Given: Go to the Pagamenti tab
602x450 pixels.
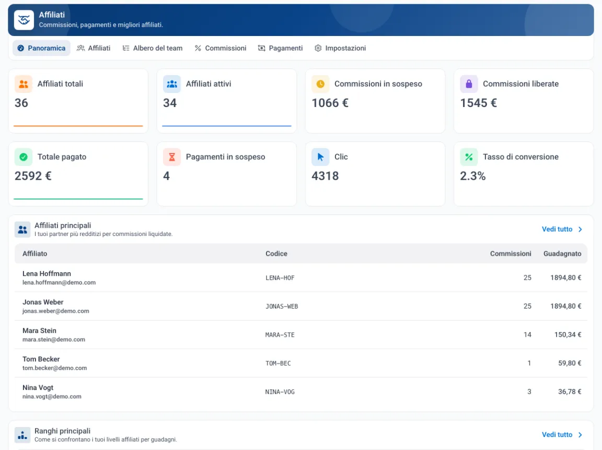Looking at the screenshot, I should coord(280,48).
